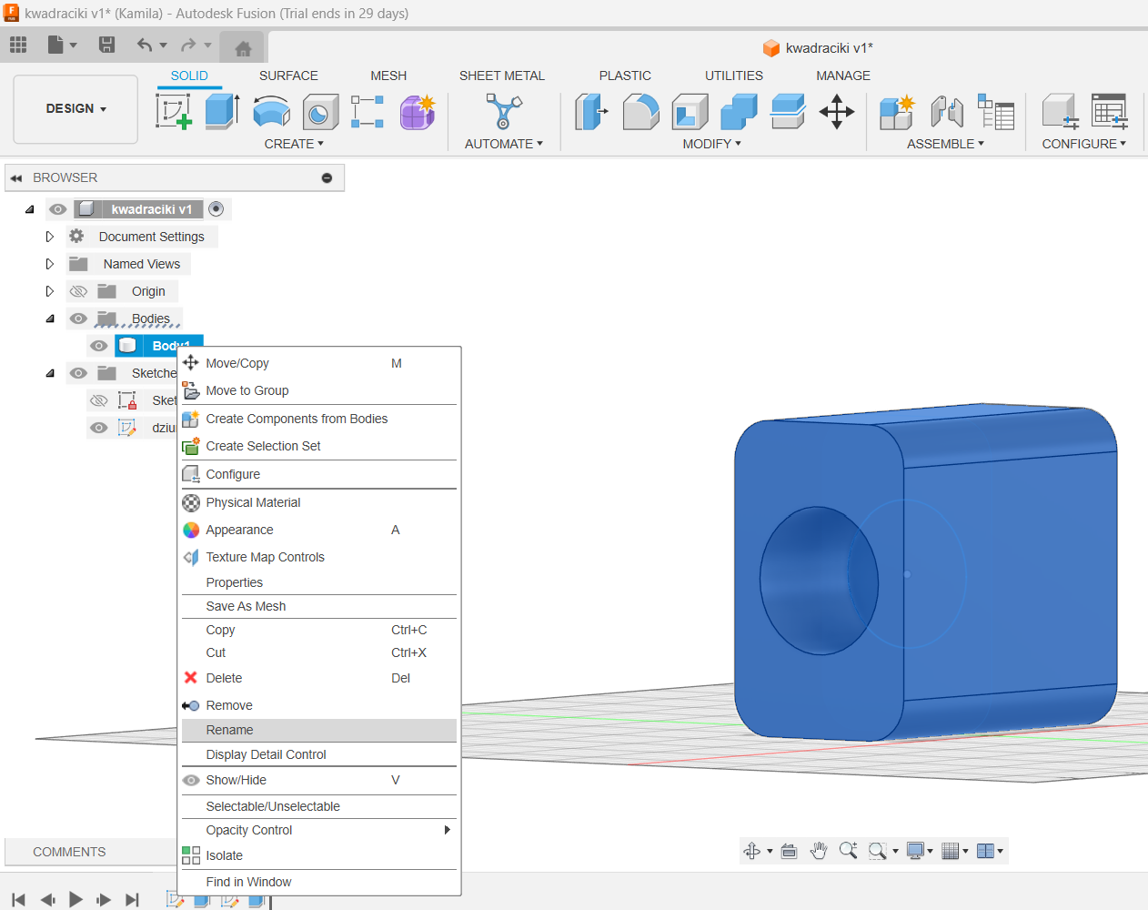Select Physical Material menu item
Viewport: 1148px width, 910px height.
(x=319, y=502)
